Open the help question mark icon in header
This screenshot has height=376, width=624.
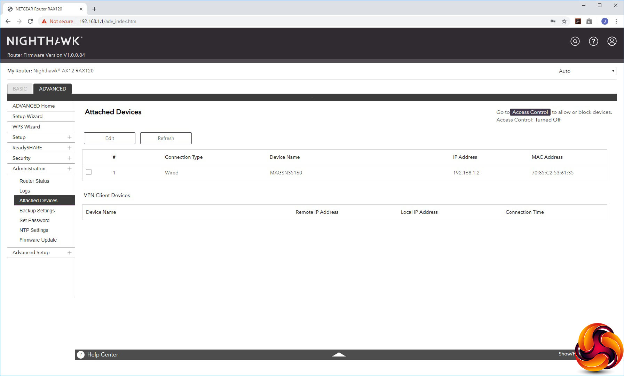click(593, 41)
